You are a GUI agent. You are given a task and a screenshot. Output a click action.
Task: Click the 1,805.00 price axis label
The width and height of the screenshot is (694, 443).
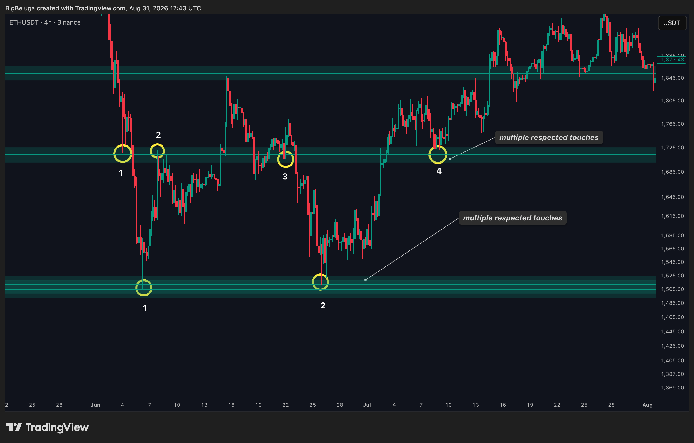pos(672,101)
